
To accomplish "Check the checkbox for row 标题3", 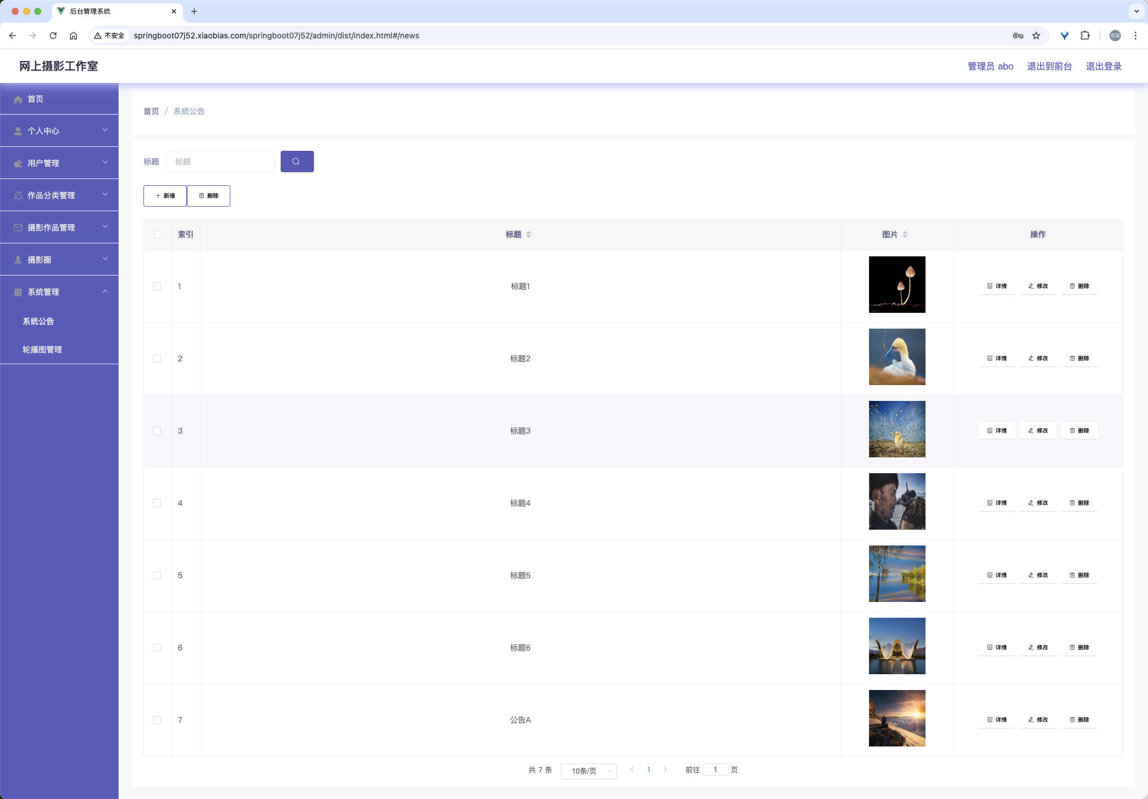I will (157, 431).
